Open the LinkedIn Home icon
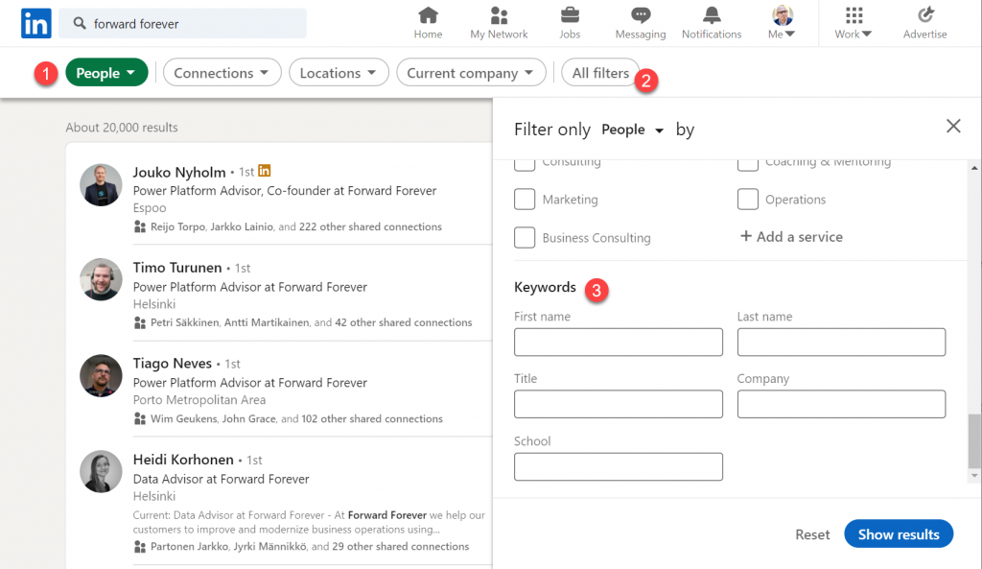Viewport: 982px width, 569px height. click(428, 15)
